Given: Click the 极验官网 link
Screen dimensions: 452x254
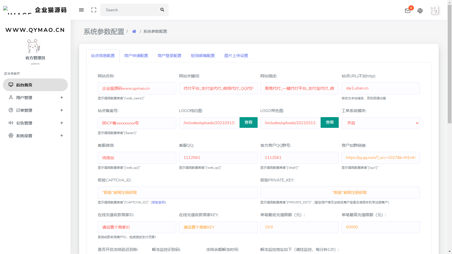Looking at the screenshot, I should point(159,202).
